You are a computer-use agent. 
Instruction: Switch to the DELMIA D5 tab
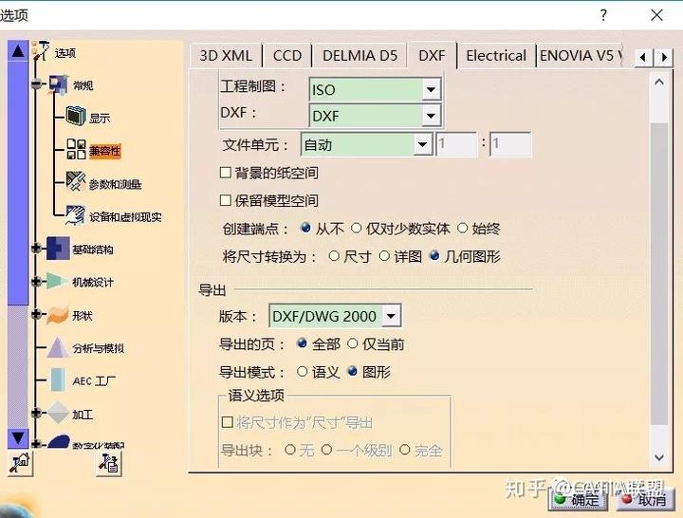360,55
